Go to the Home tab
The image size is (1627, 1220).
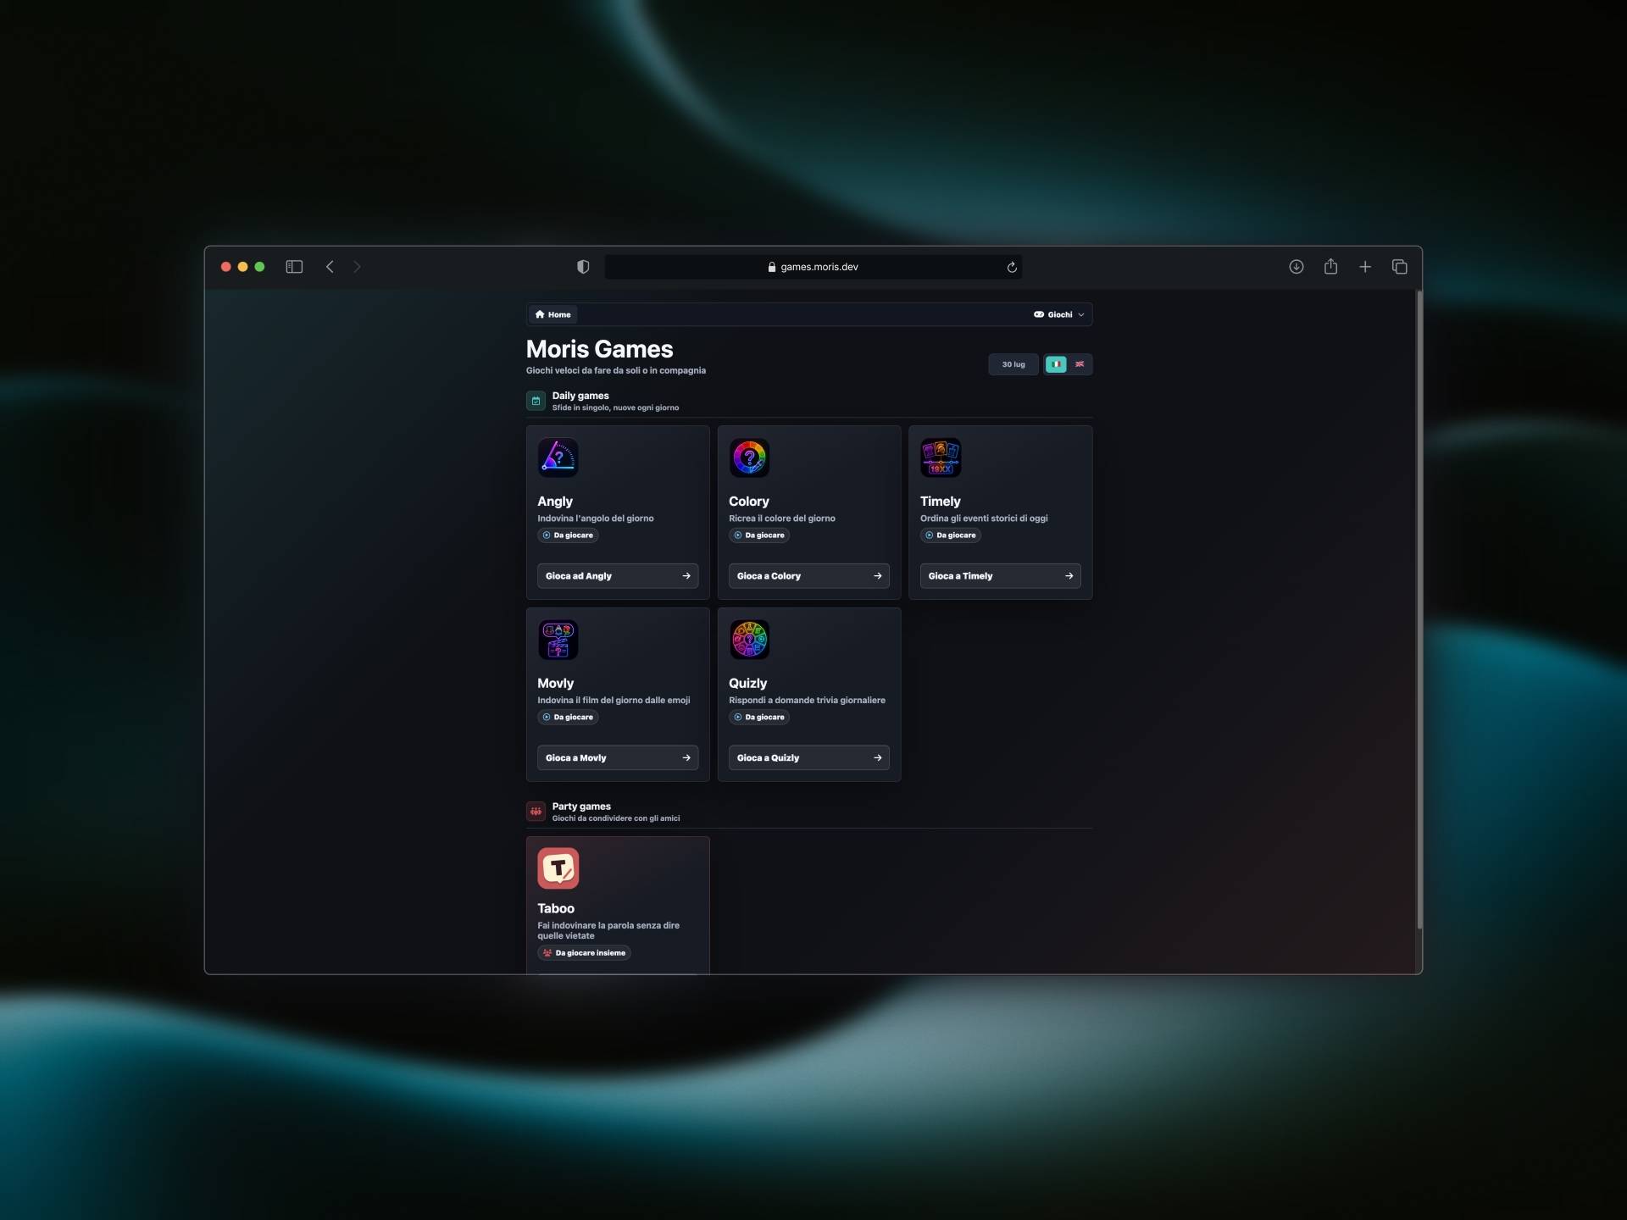pyautogui.click(x=553, y=314)
